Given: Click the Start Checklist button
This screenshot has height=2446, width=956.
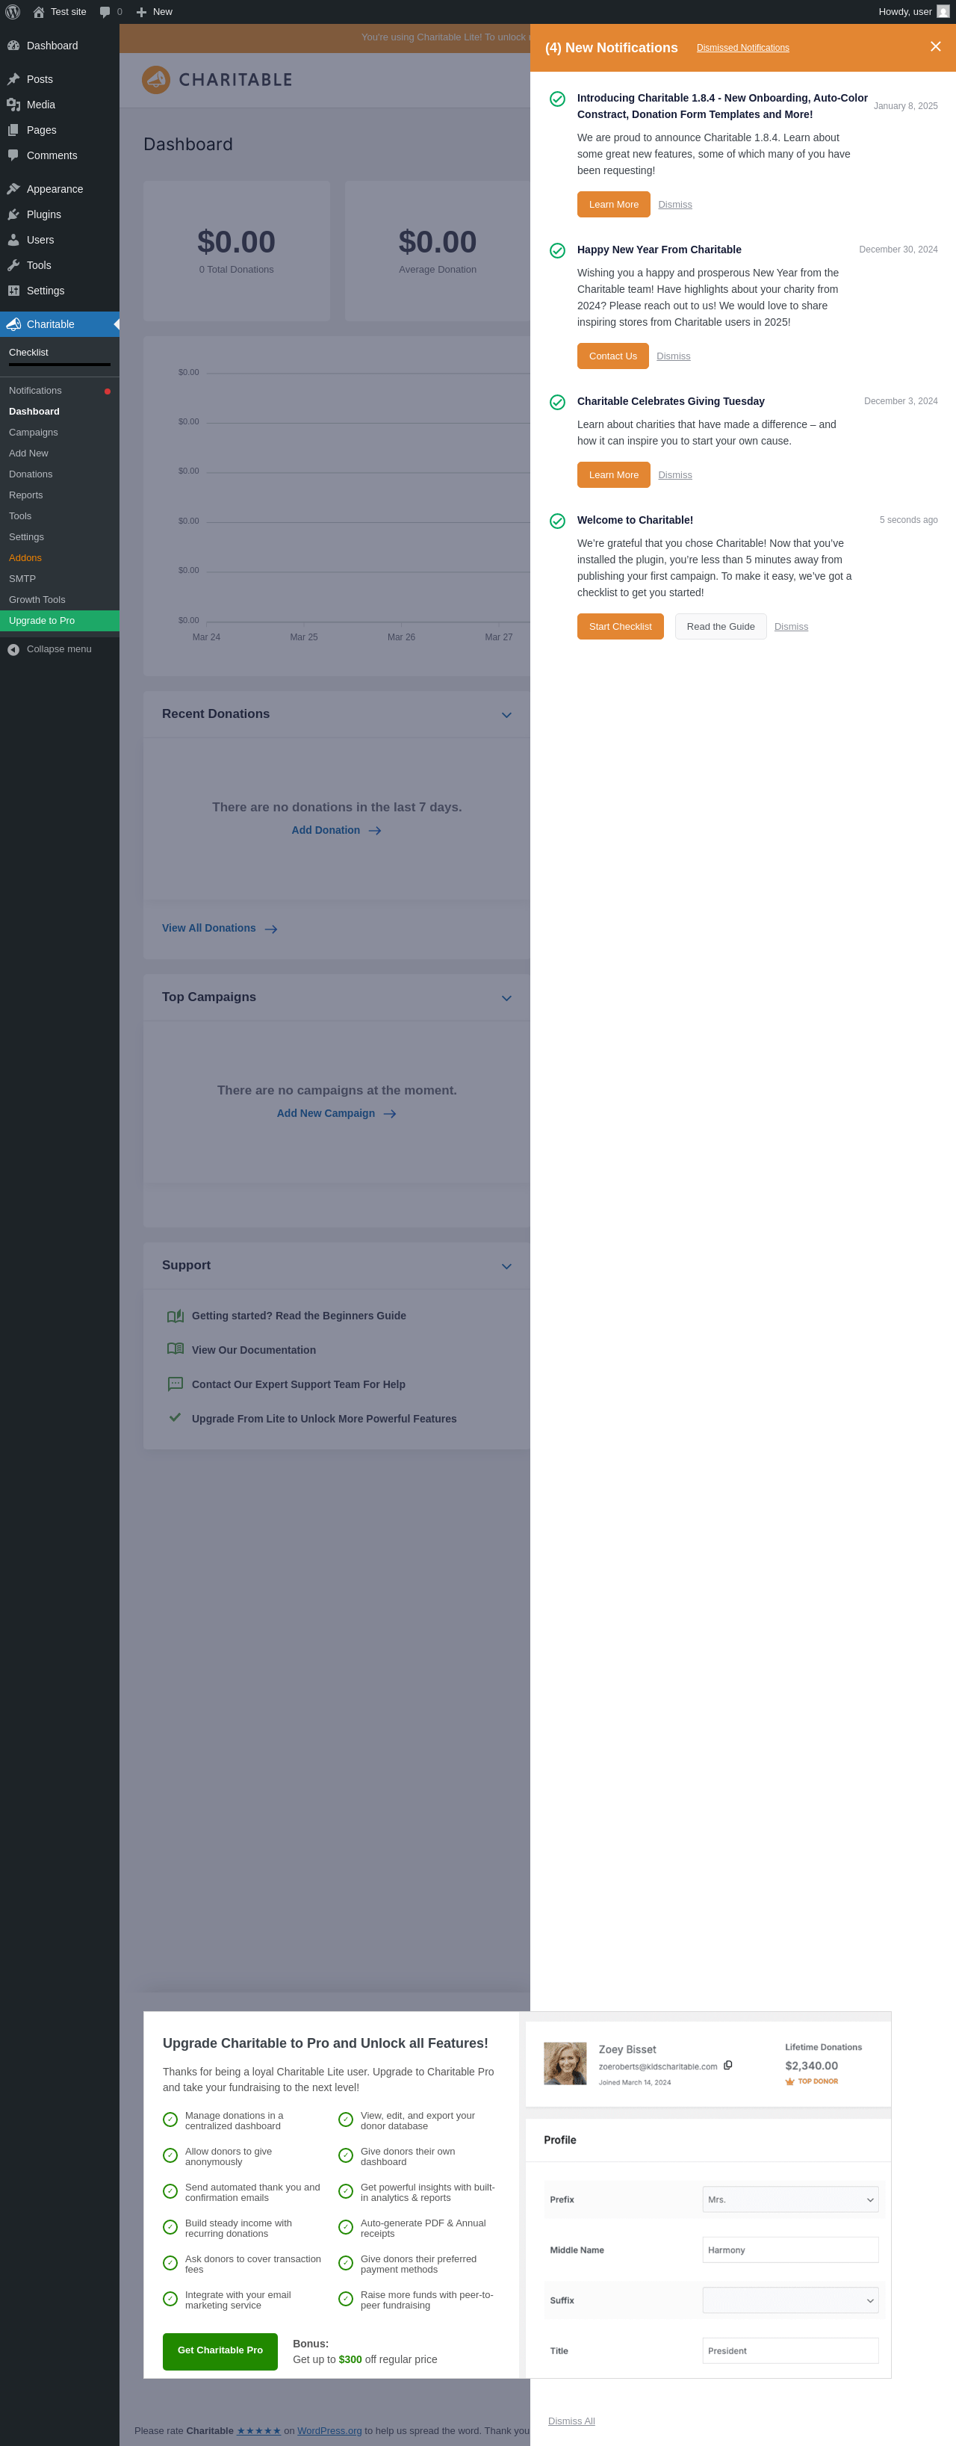Looking at the screenshot, I should [620, 627].
